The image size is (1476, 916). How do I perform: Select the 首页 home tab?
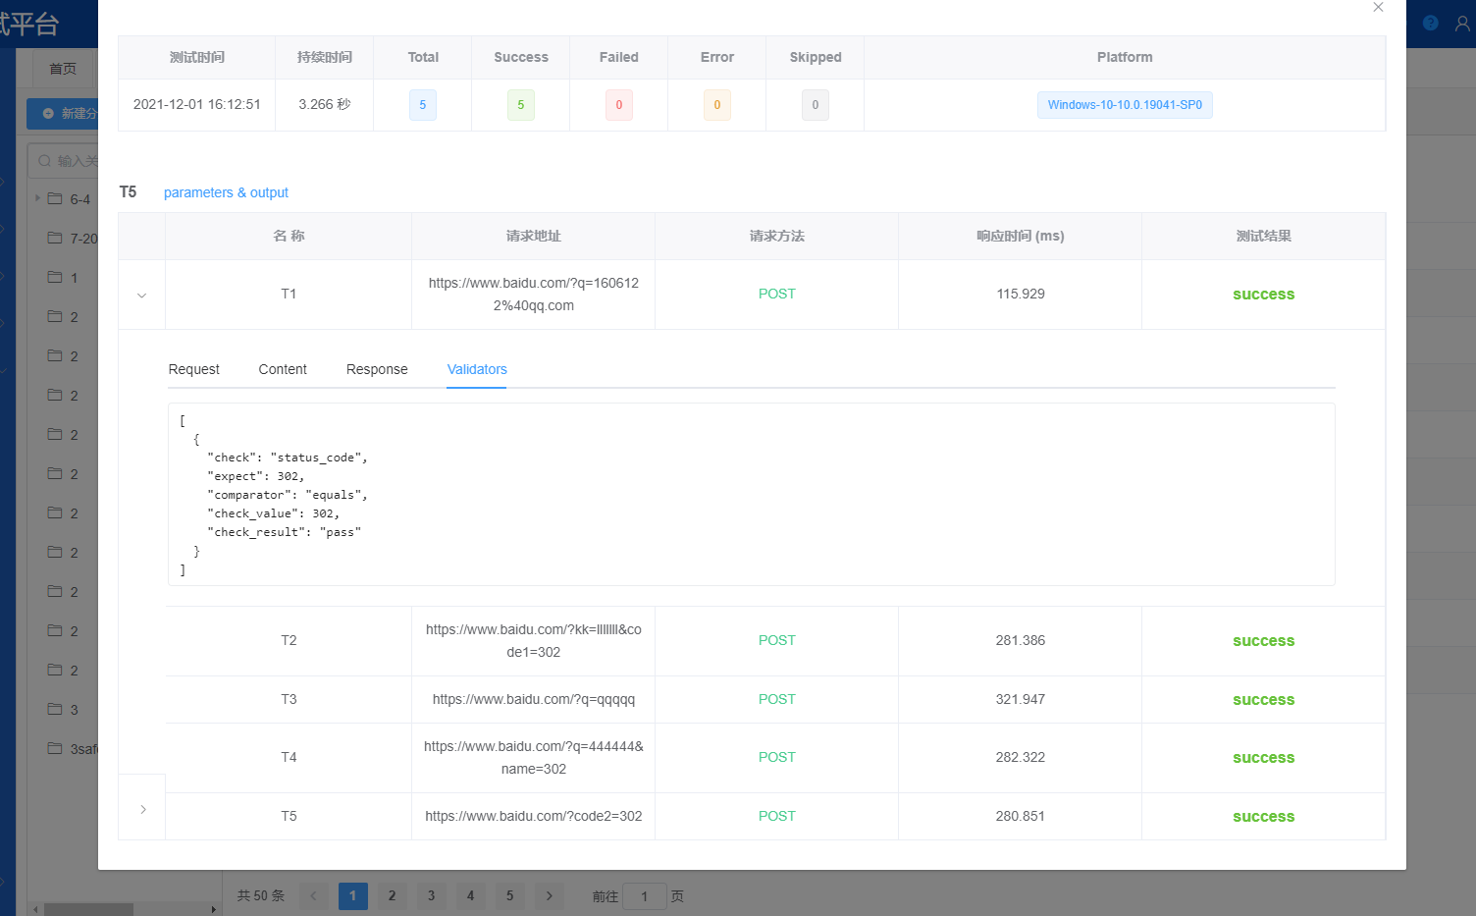(63, 69)
